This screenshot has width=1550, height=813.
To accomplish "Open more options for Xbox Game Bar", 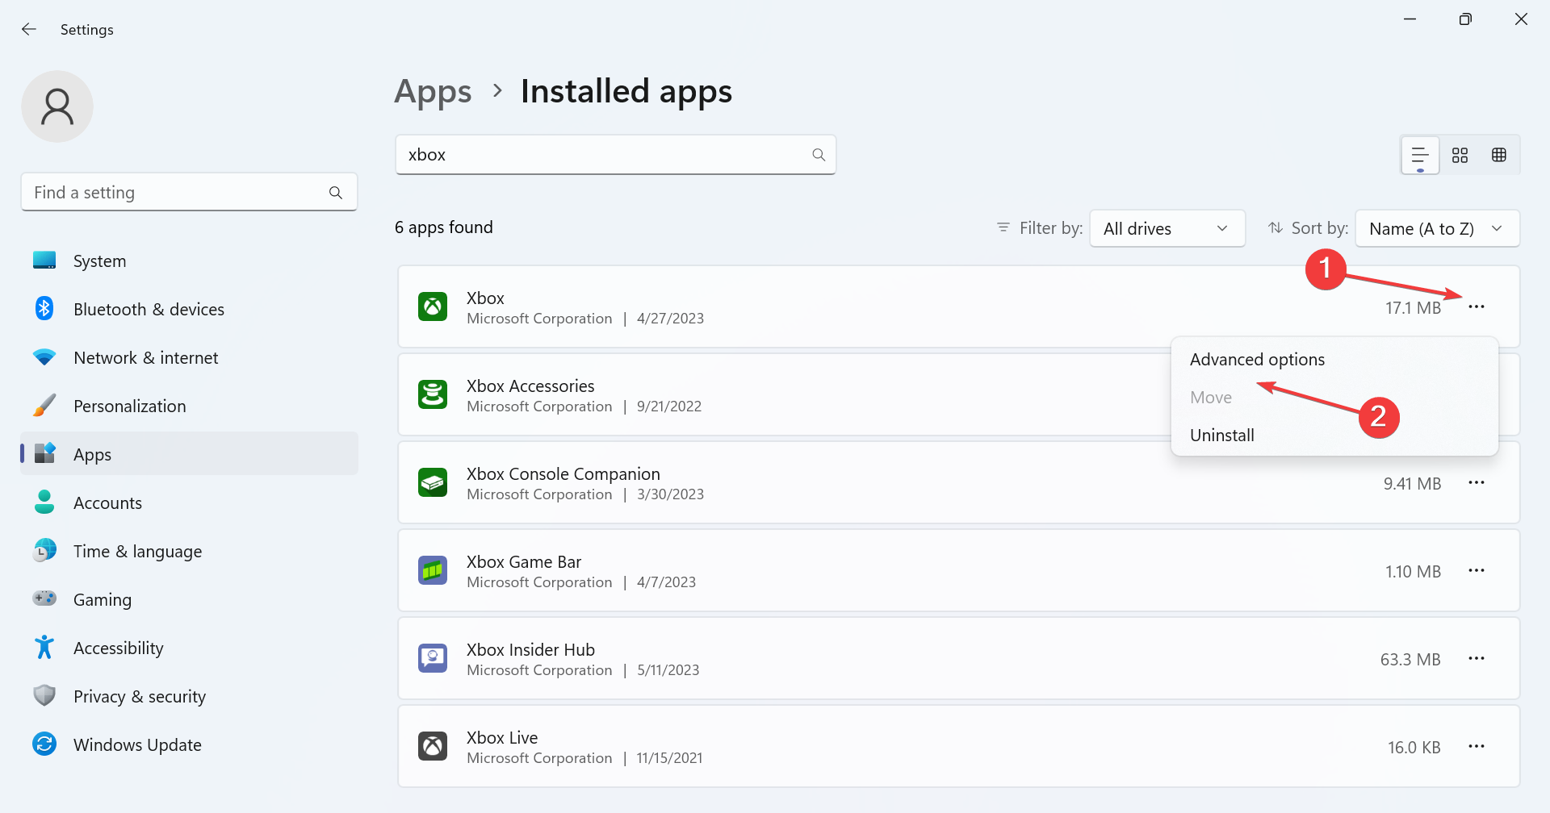I will click(1477, 571).
